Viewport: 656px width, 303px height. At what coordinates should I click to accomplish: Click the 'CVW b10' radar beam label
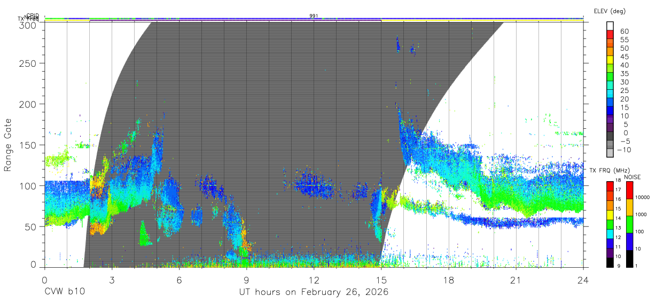(65, 292)
